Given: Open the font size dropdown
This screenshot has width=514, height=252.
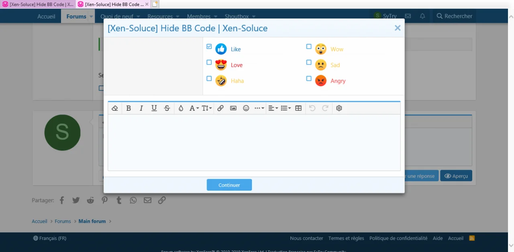Looking at the screenshot, I should tap(206, 108).
